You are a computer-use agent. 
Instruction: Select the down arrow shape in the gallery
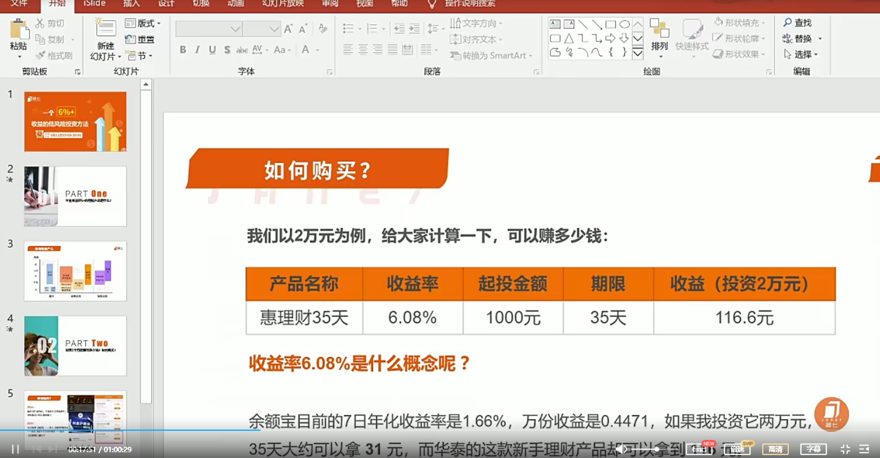[x=624, y=38]
